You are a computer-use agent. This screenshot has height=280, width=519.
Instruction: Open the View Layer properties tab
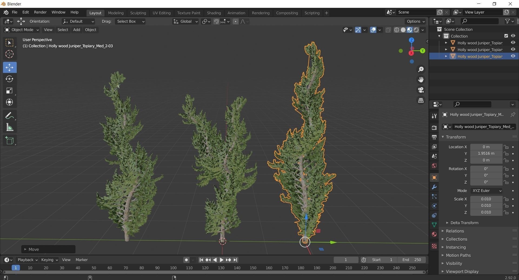(434, 147)
